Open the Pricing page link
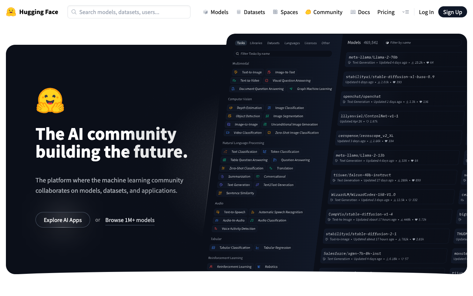 [x=386, y=12]
